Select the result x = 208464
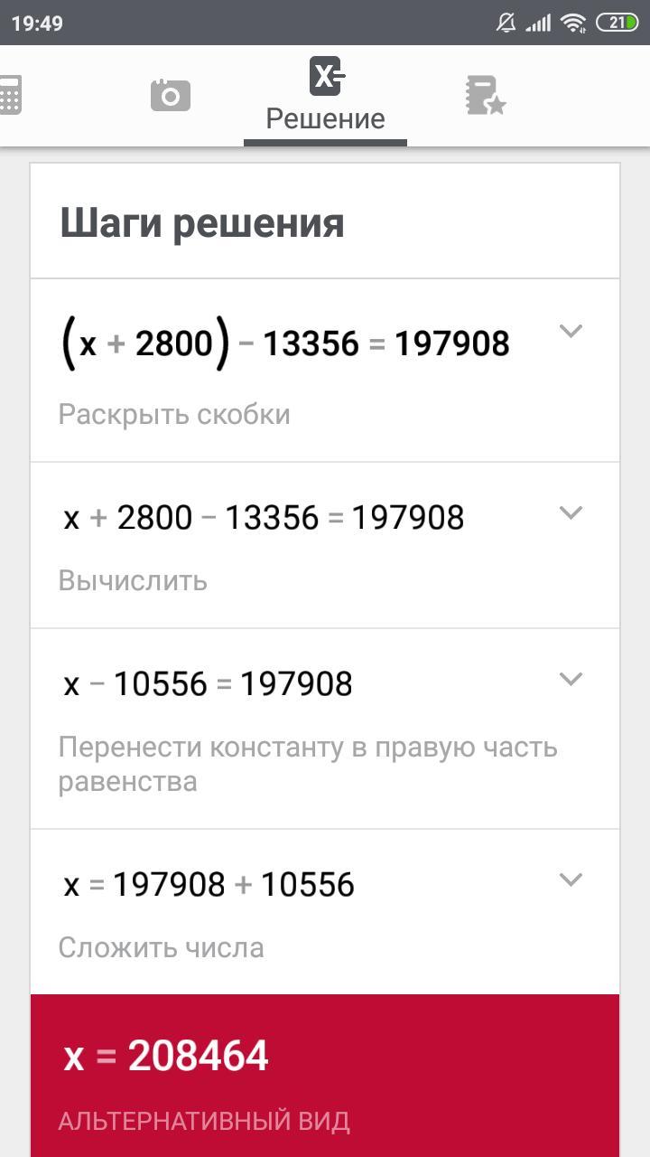650x1157 pixels. click(166, 1056)
